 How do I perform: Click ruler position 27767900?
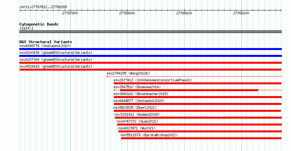[70, 13]
